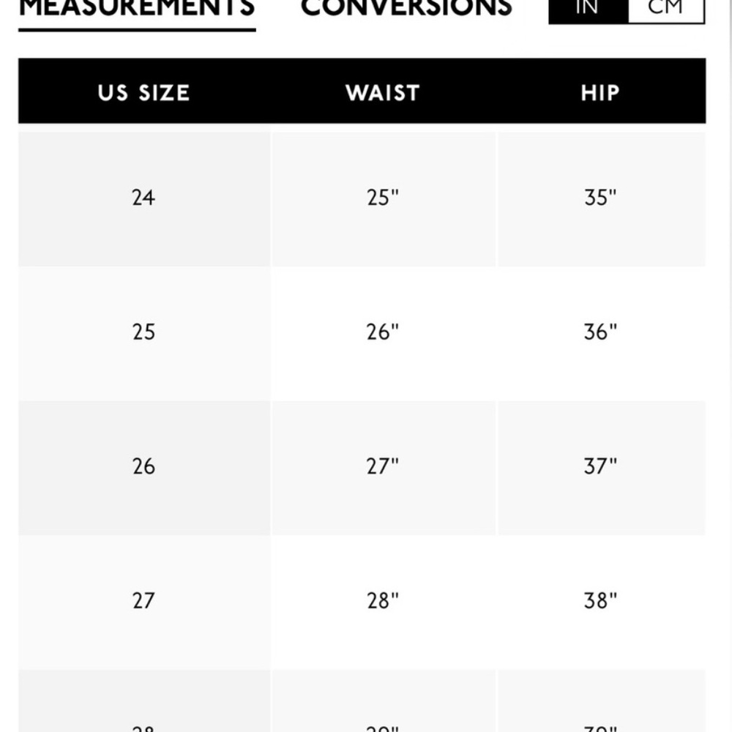Screen dimensions: 732x732
Task: Select US size 25 cell
Action: coord(143,332)
